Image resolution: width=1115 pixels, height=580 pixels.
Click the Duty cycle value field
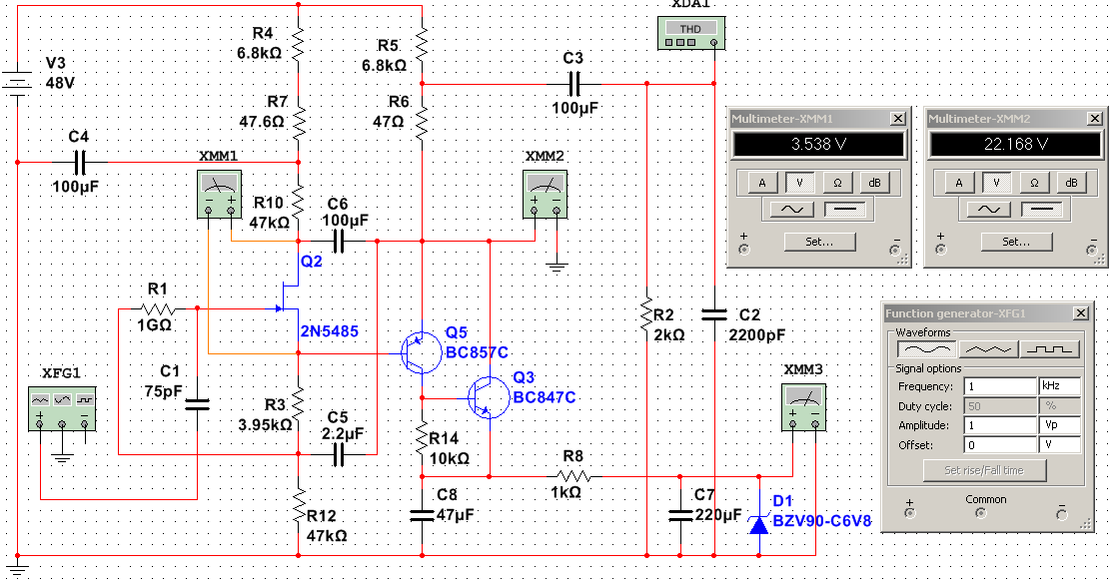click(1000, 406)
